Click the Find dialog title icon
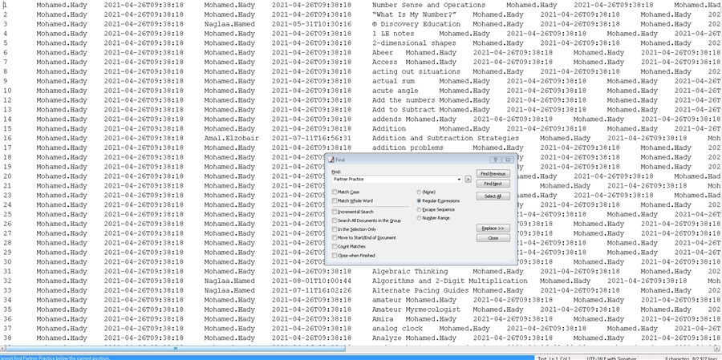The image size is (722, 360). click(331, 160)
